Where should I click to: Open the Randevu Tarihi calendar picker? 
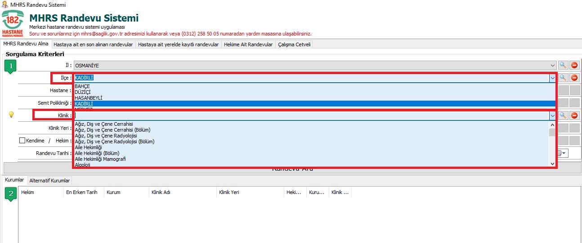coord(563,153)
